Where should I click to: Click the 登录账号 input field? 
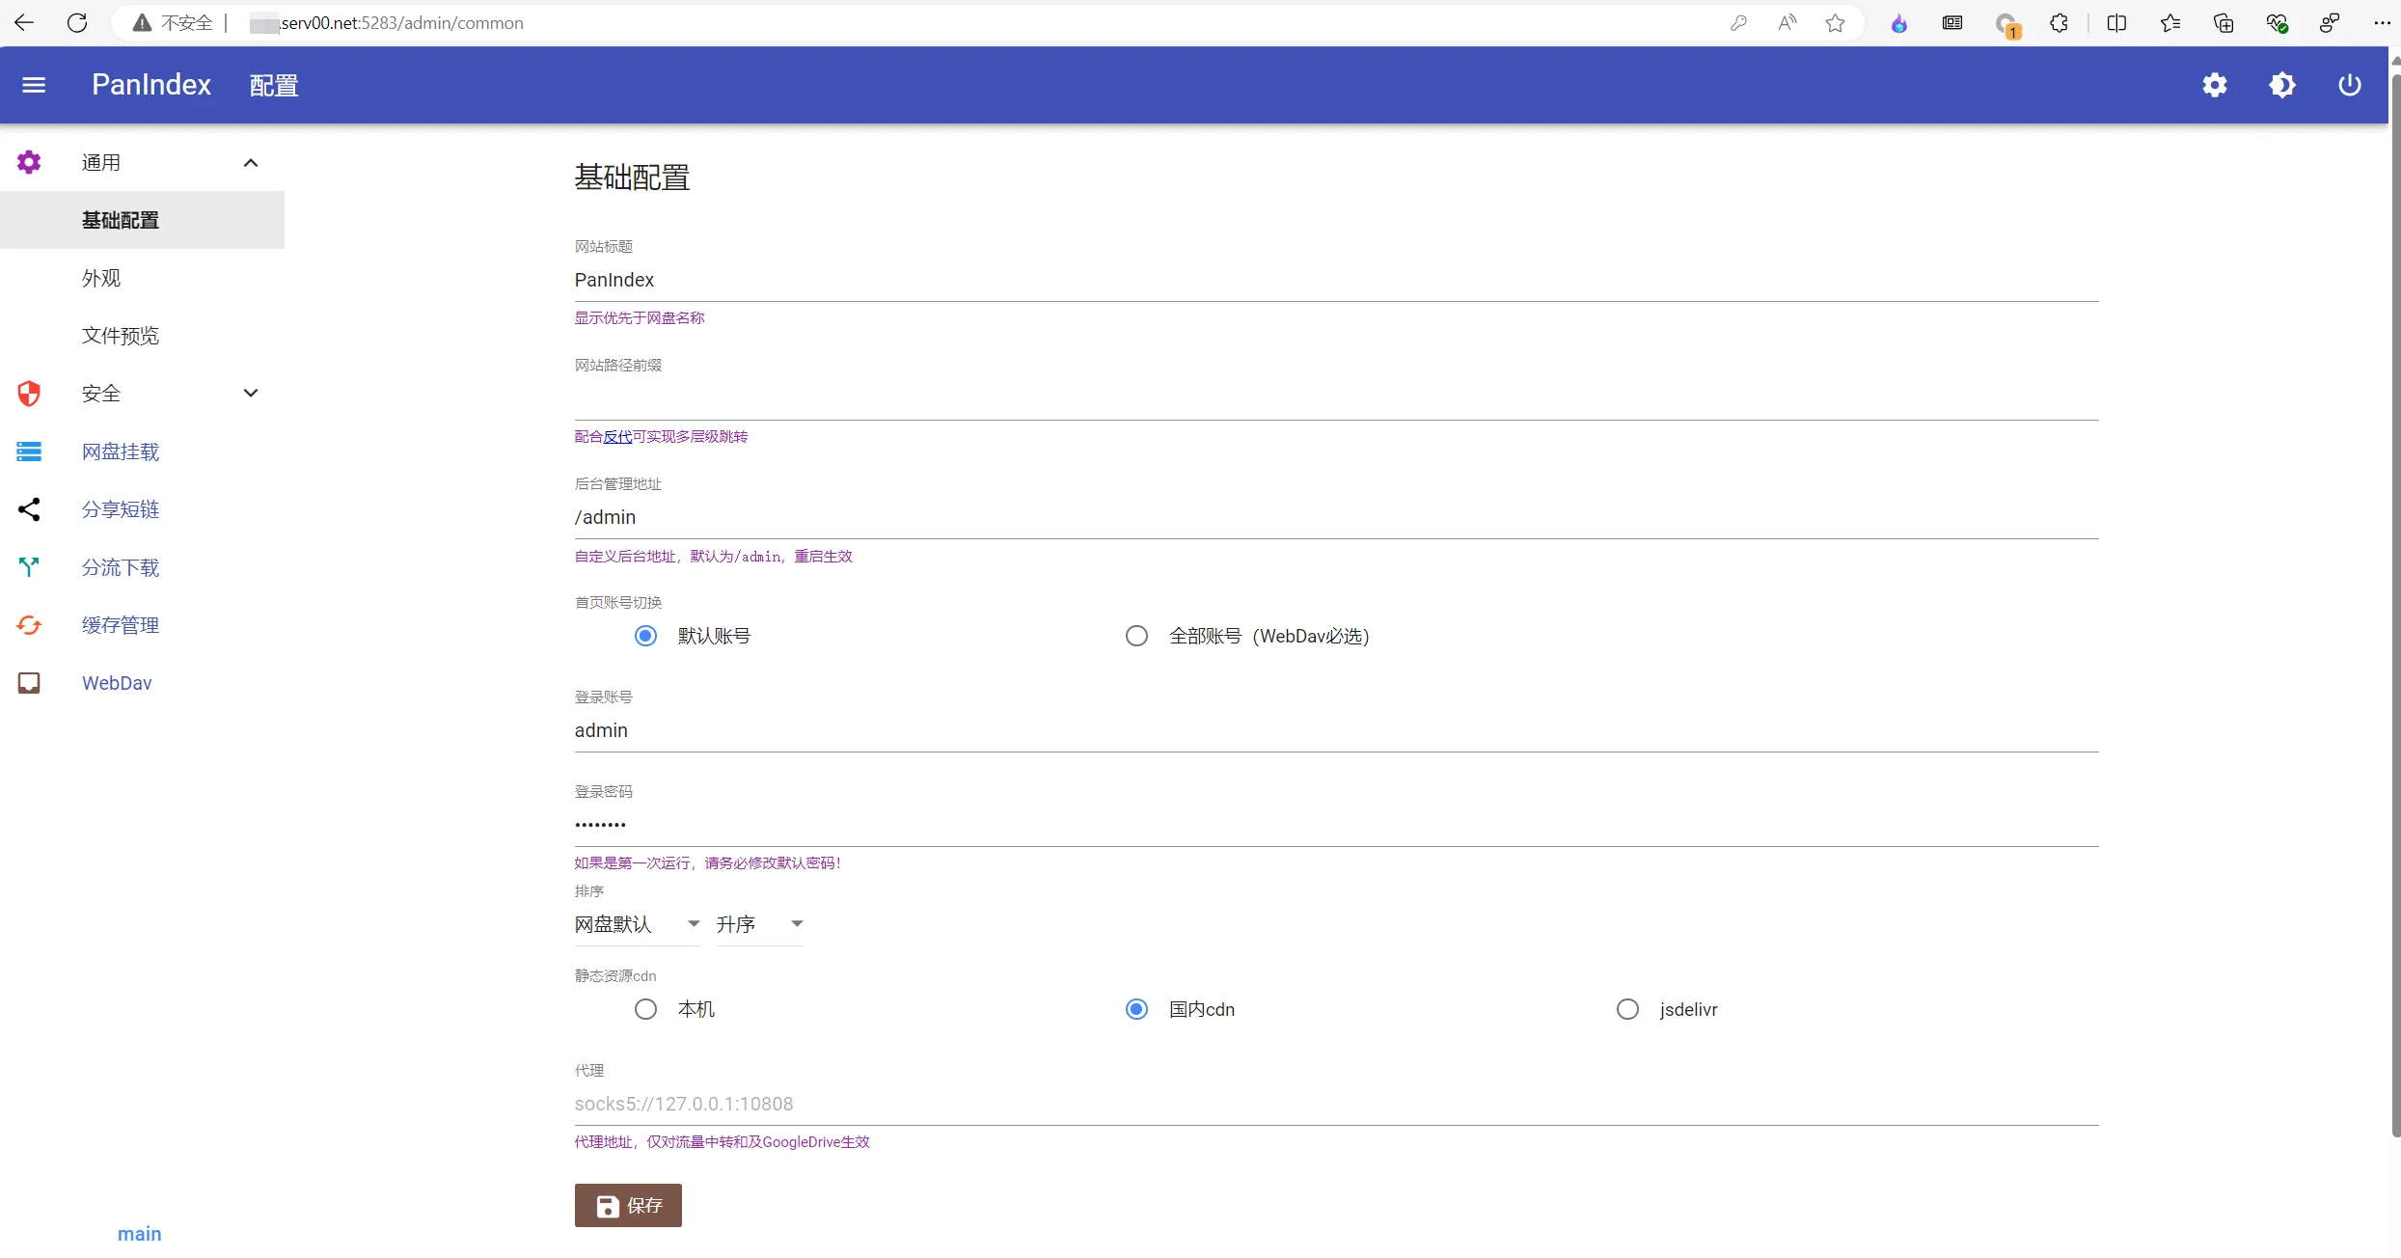(1336, 730)
